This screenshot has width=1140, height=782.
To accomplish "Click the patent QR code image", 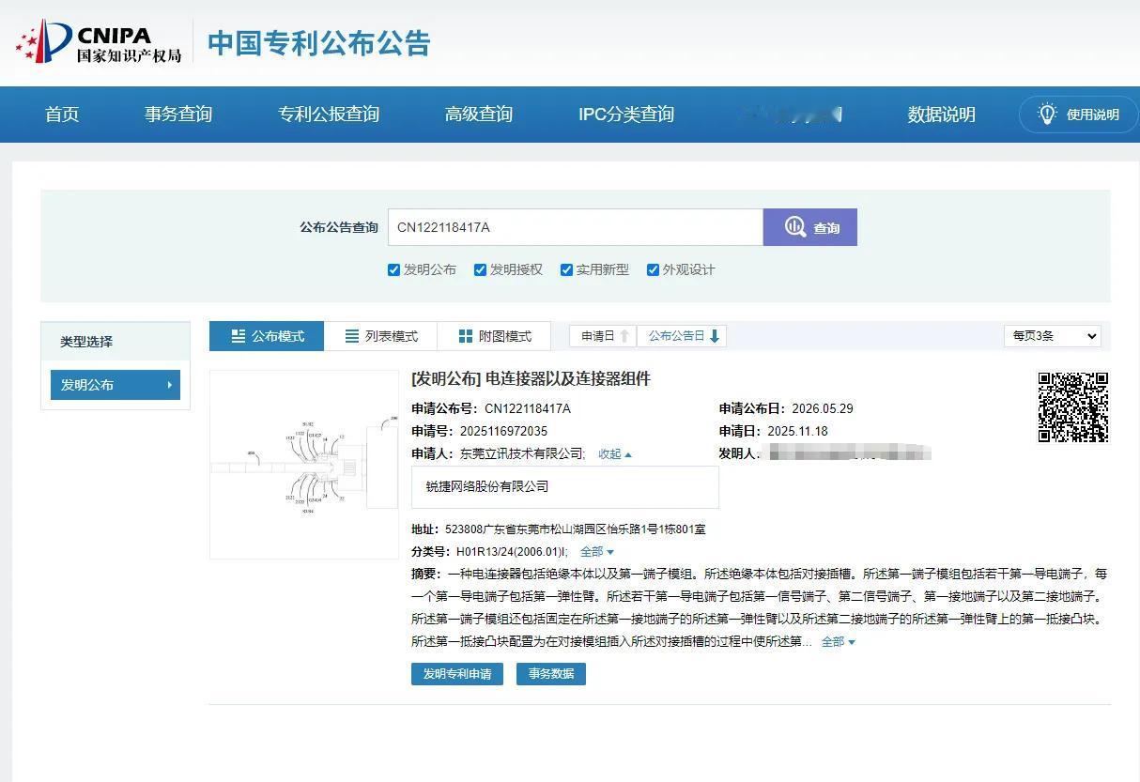I will pos(1073,407).
